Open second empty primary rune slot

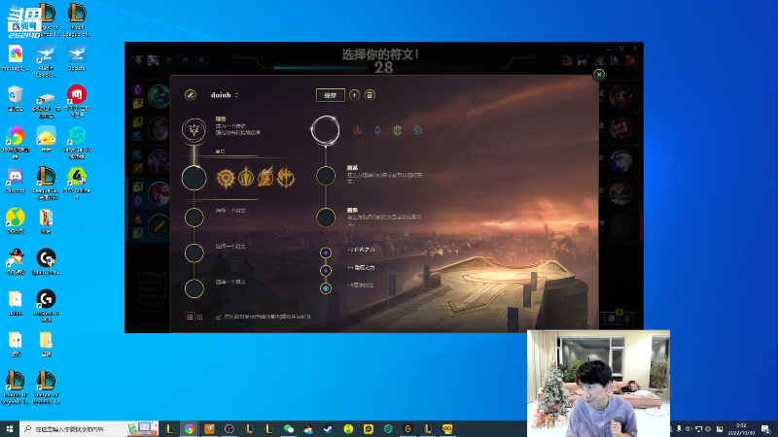coord(194,252)
